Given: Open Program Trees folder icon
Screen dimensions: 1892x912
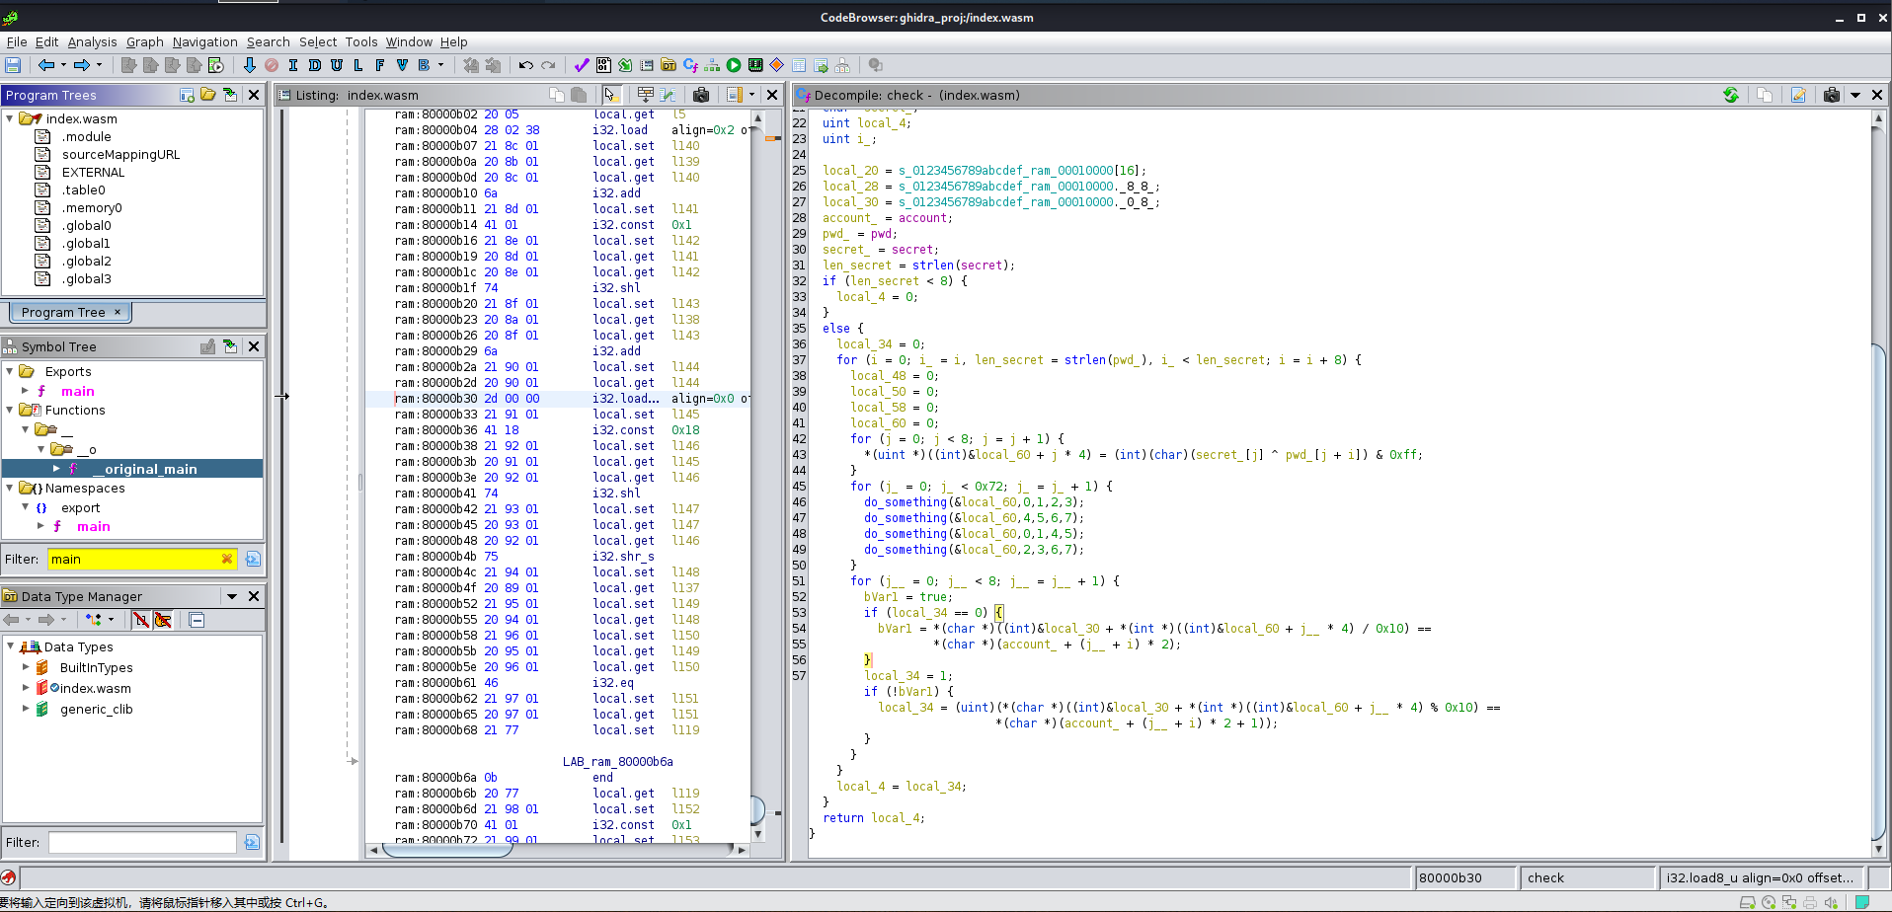Looking at the screenshot, I should [x=208, y=95].
